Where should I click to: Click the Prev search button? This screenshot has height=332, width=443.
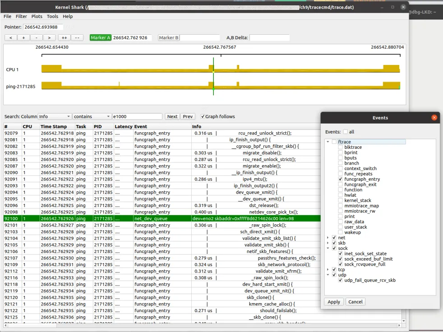[188, 116]
